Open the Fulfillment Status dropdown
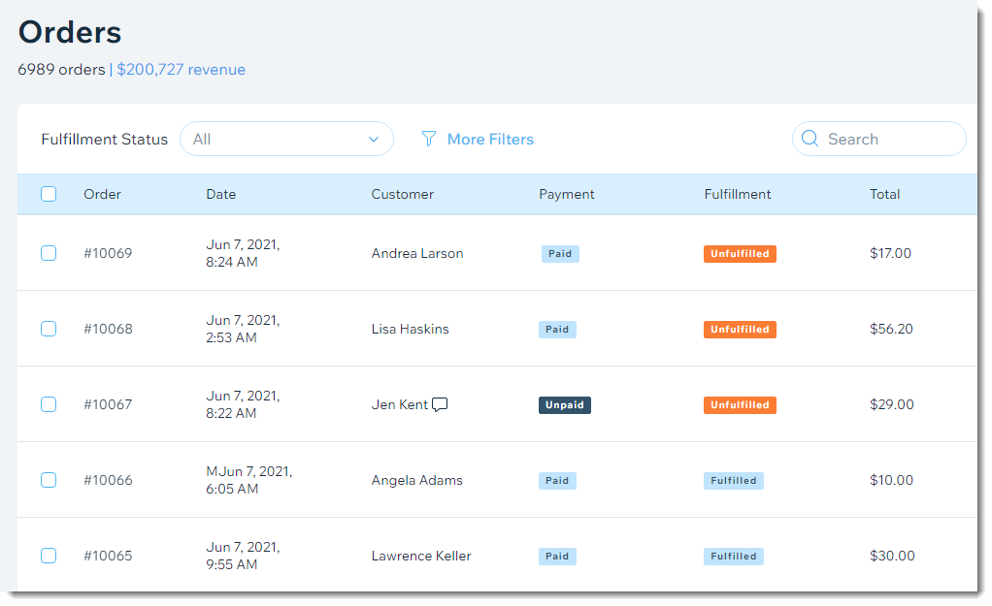Image resolution: width=992 pixels, height=606 pixels. tap(286, 139)
